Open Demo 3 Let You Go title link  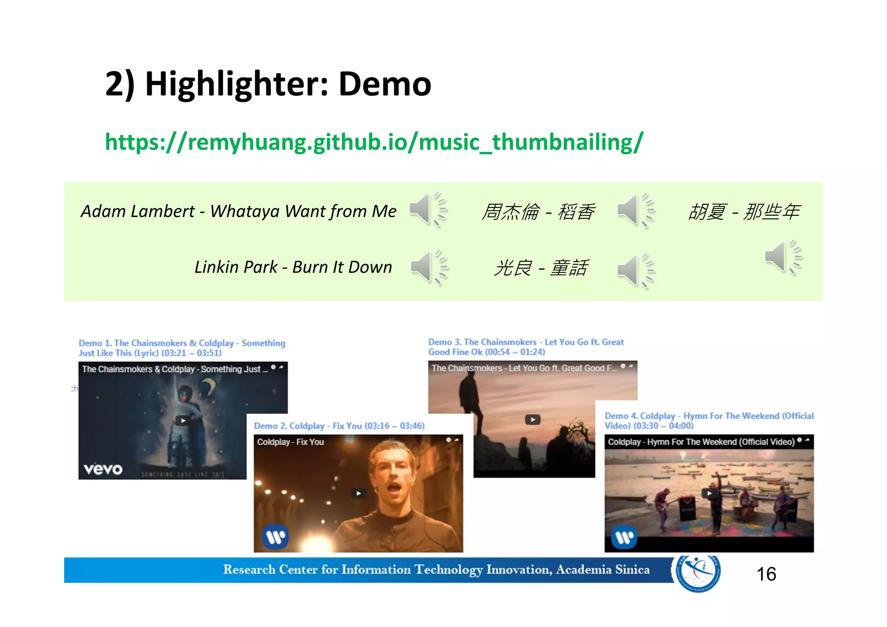tap(526, 347)
